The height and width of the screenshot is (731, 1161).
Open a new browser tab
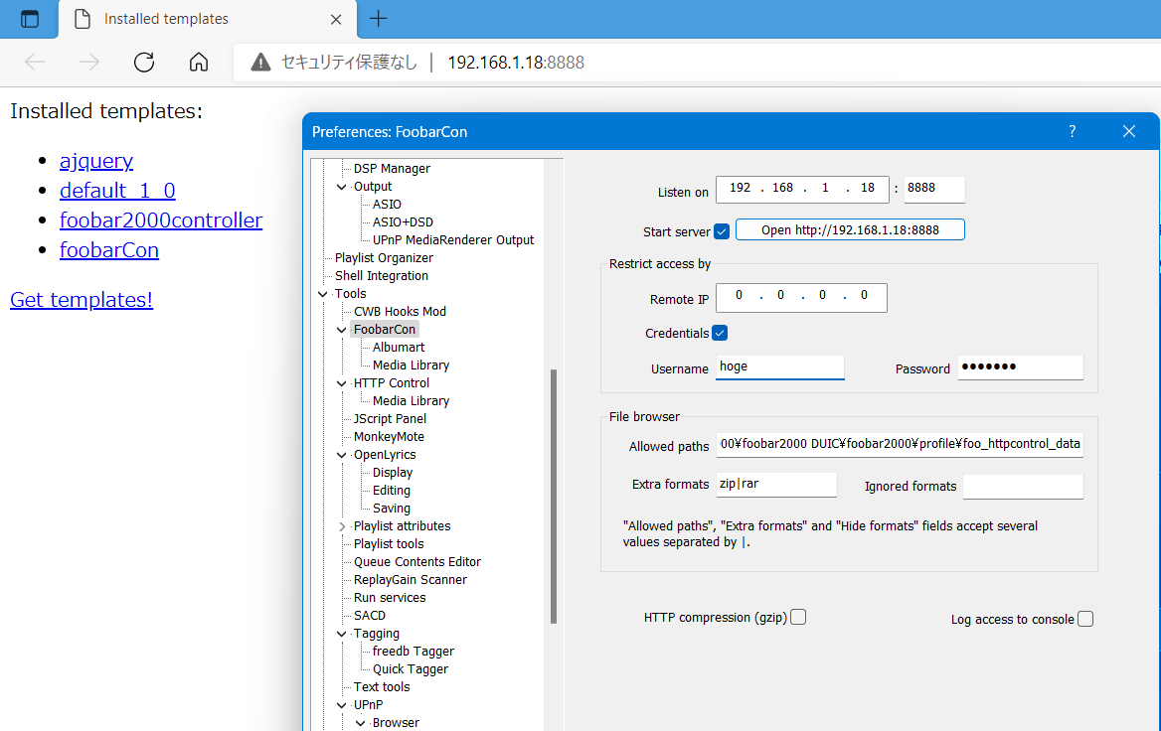click(x=379, y=19)
